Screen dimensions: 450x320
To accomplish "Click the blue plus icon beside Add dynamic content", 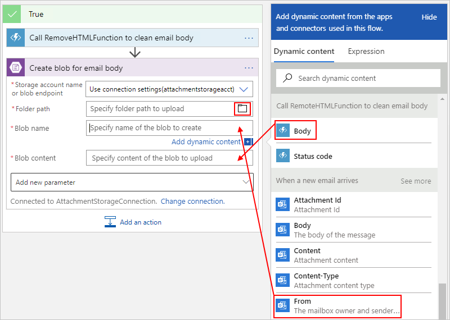I will click(x=247, y=141).
